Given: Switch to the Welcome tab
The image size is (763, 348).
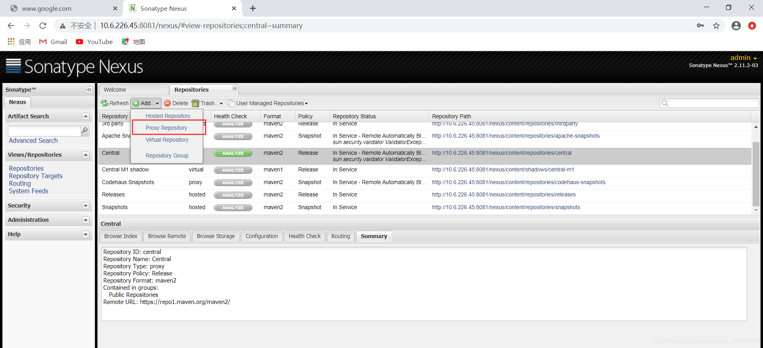Looking at the screenshot, I should click(134, 90).
